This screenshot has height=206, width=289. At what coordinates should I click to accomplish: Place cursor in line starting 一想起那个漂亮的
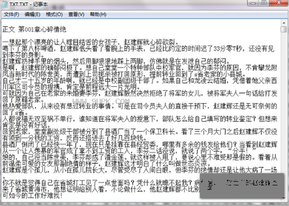90,42
